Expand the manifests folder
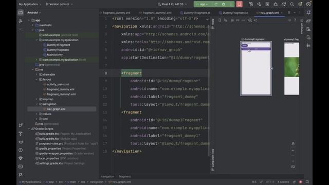 click(x=33, y=25)
